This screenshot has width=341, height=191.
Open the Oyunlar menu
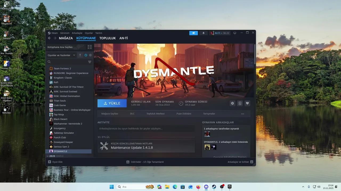[x=89, y=33]
